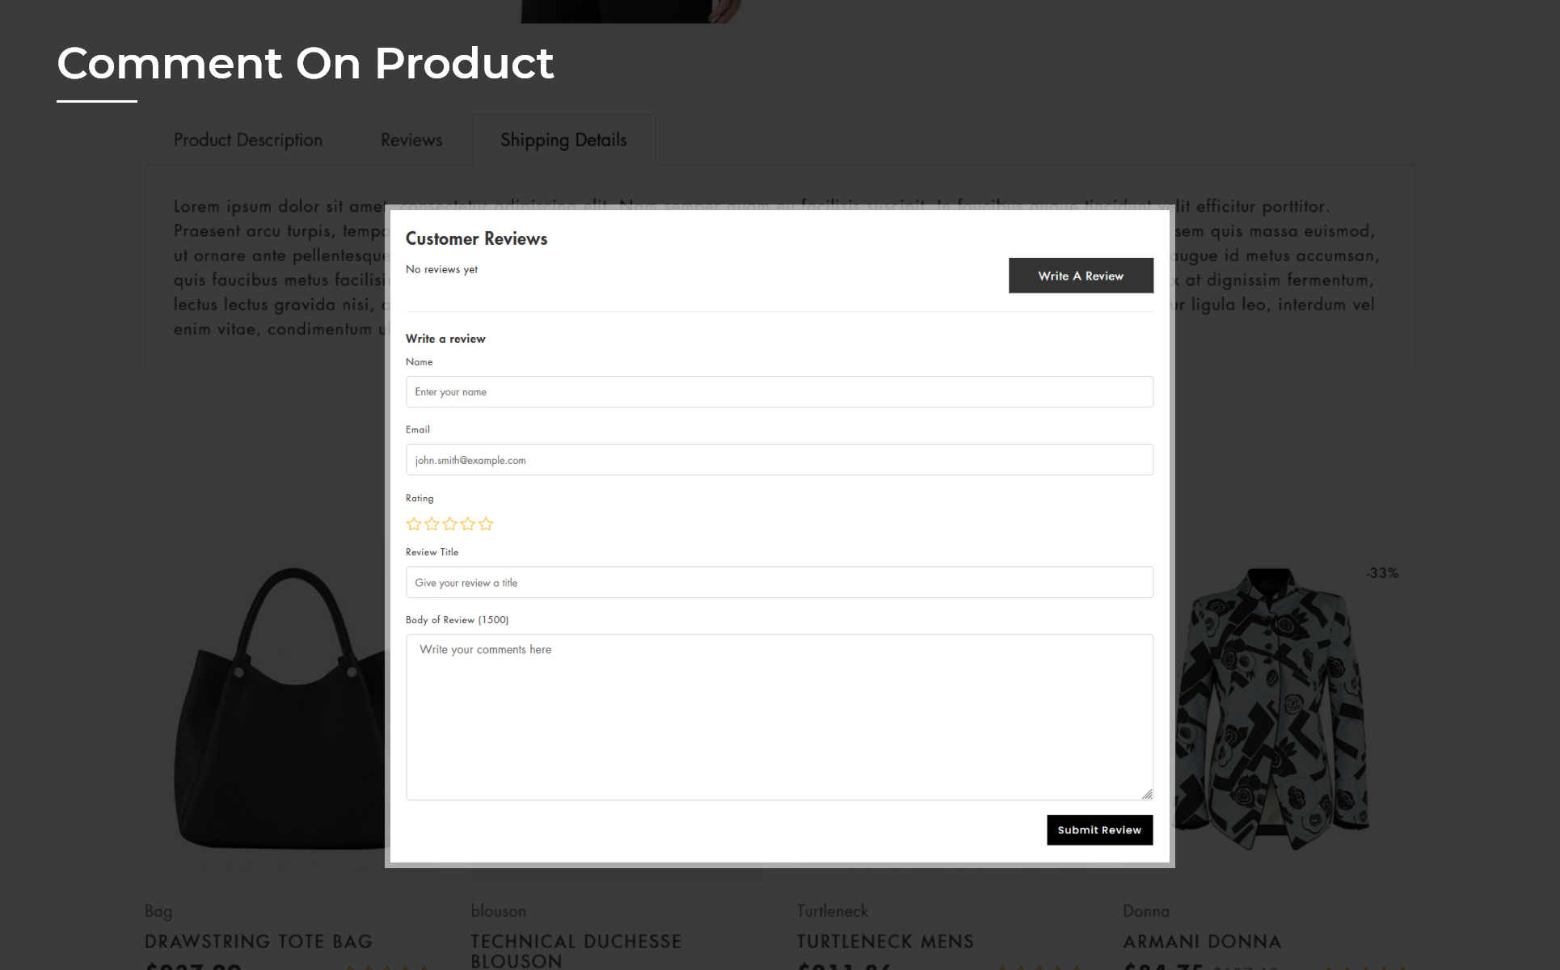
Task: Select the fourth rating star
Action: (x=468, y=524)
